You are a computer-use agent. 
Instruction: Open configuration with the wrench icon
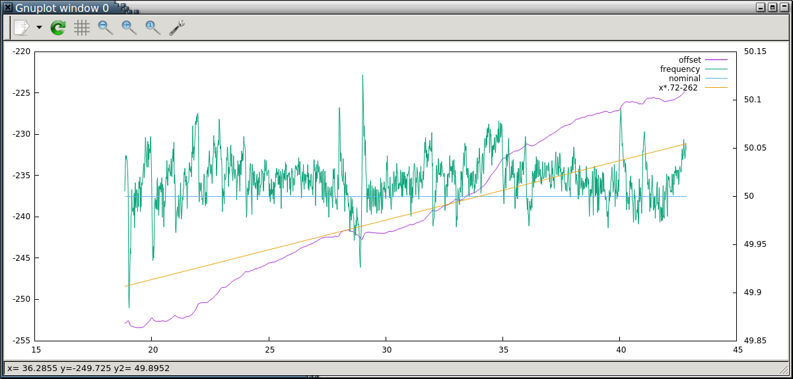(x=177, y=28)
